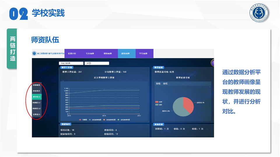Click the 教学质量 panel label
Image resolution: width=280 pixels, height=157 pixels.
159,67
